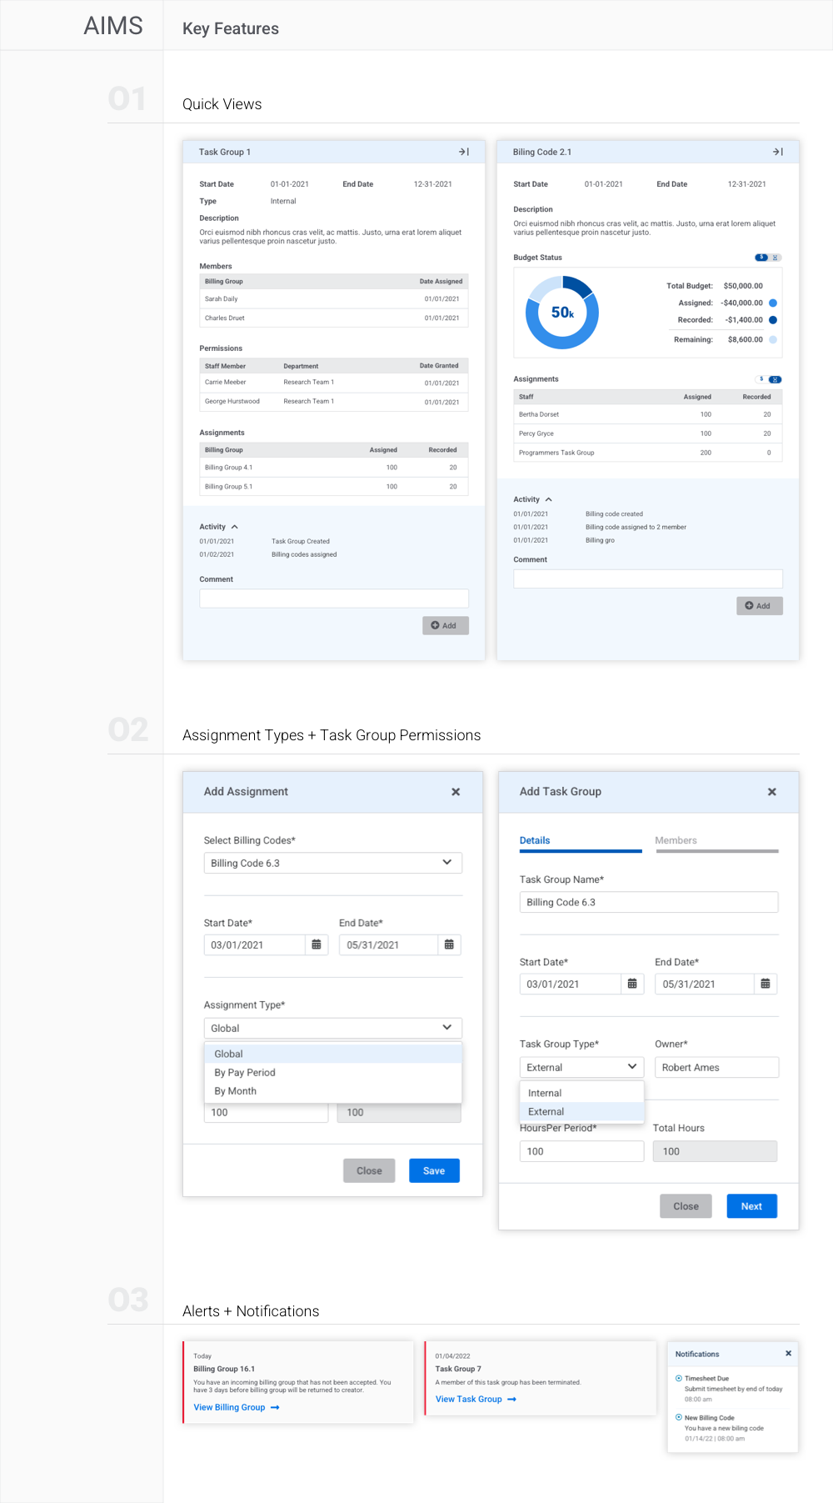The width and height of the screenshot is (833, 1503).
Task: Select the Timesheet Due notification radio
Action: point(679,1378)
